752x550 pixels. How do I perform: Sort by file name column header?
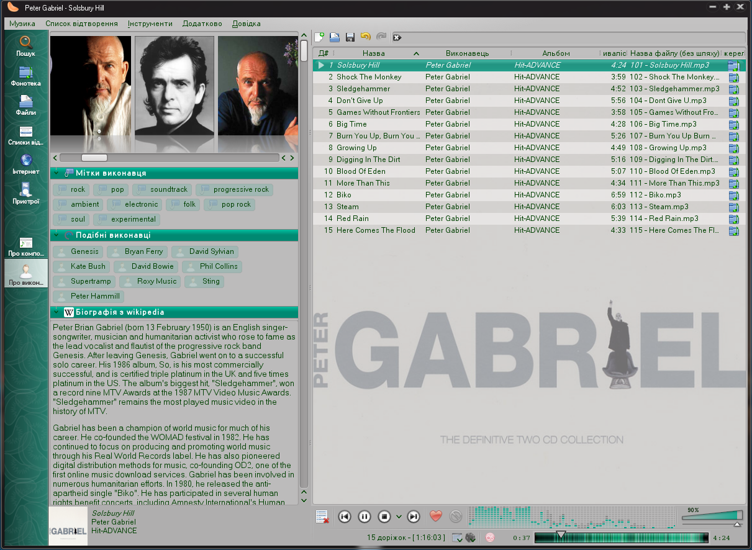675,53
